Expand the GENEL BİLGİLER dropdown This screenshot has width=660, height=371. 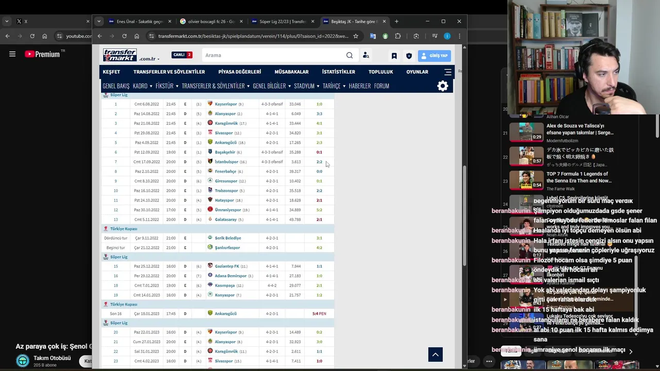point(272,86)
